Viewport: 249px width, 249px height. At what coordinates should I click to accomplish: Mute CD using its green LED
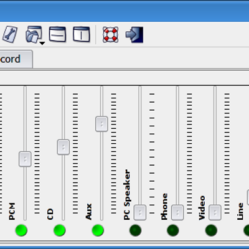pyautogui.click(x=60, y=230)
